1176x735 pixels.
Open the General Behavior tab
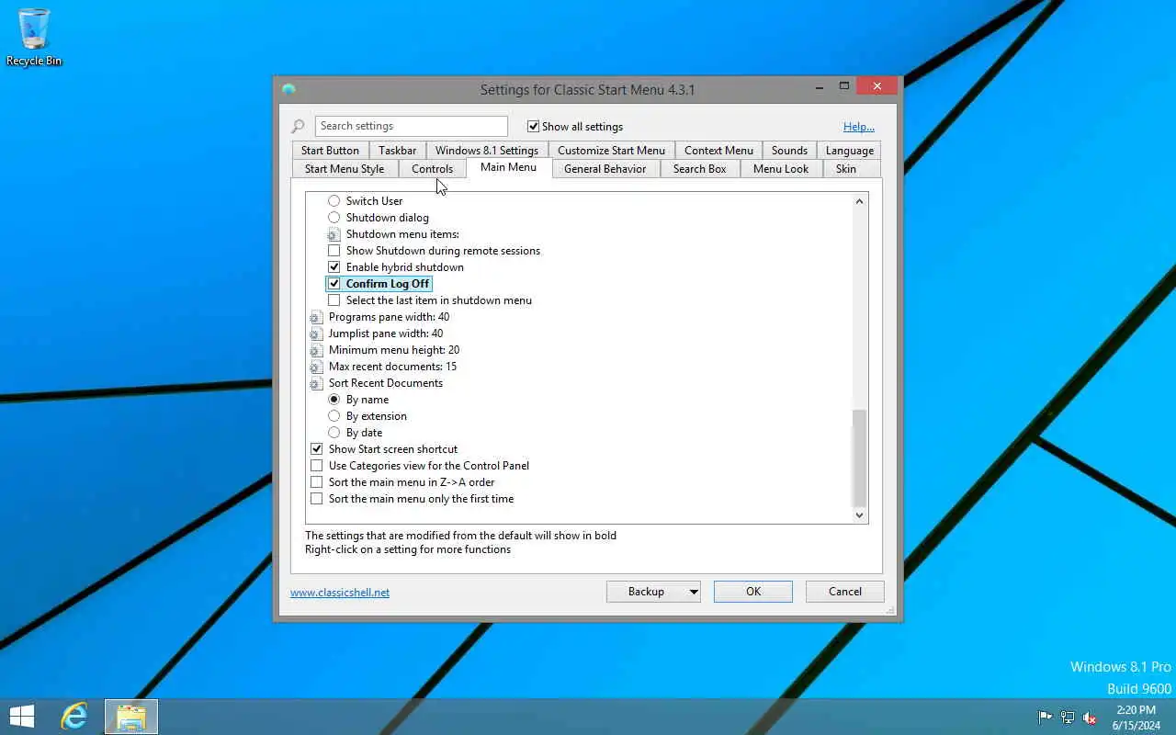tap(605, 169)
